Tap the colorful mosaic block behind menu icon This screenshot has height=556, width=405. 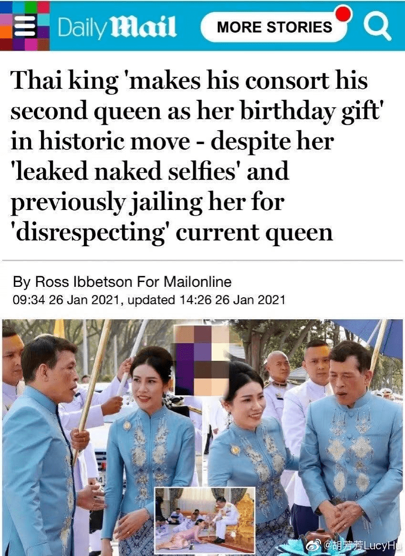[24, 26]
